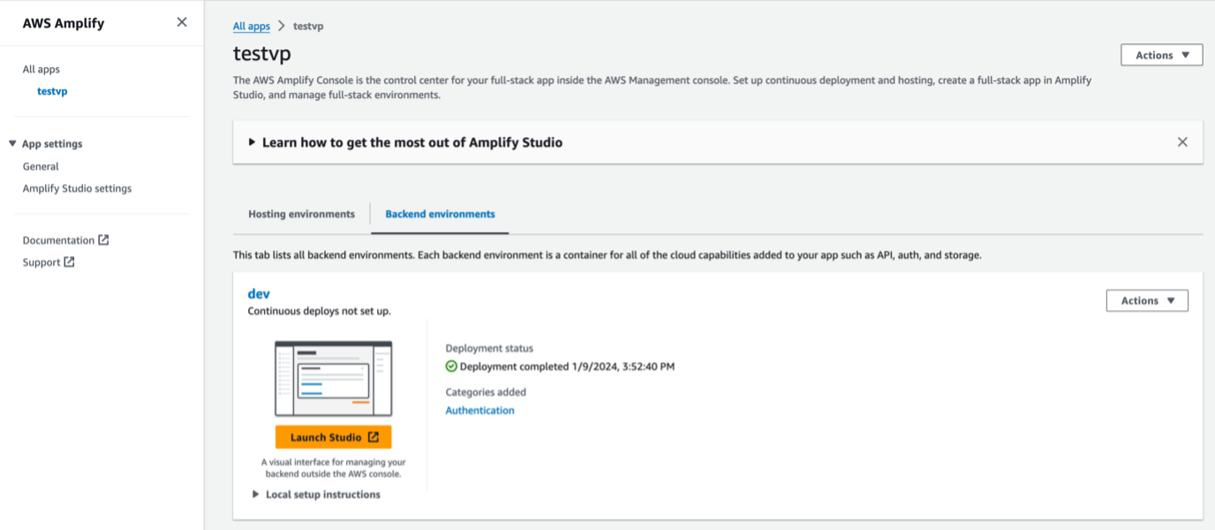Dismiss the Amplify Studio learn banner
Viewport: 1215px width, 530px height.
click(1182, 142)
